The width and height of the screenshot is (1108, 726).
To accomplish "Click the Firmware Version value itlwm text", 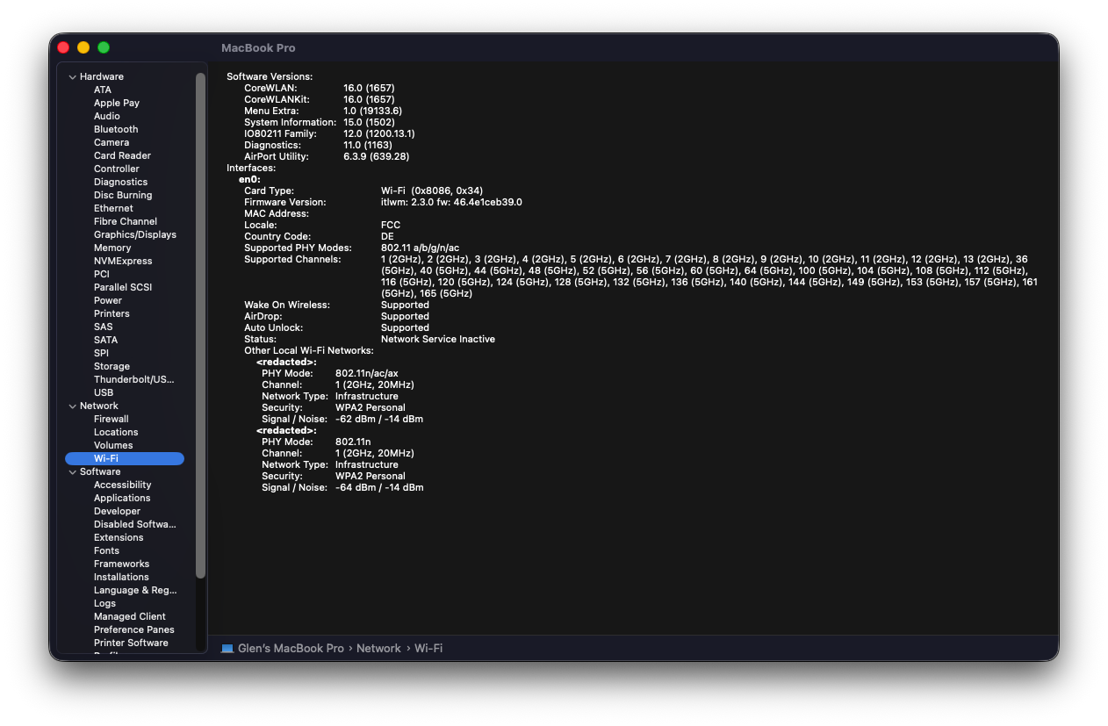I will (x=451, y=202).
